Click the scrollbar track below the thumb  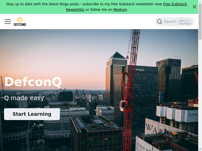tap(200, 94)
